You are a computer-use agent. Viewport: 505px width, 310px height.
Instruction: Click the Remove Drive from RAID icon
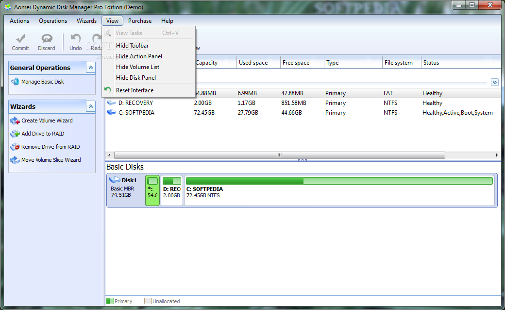tap(15, 147)
